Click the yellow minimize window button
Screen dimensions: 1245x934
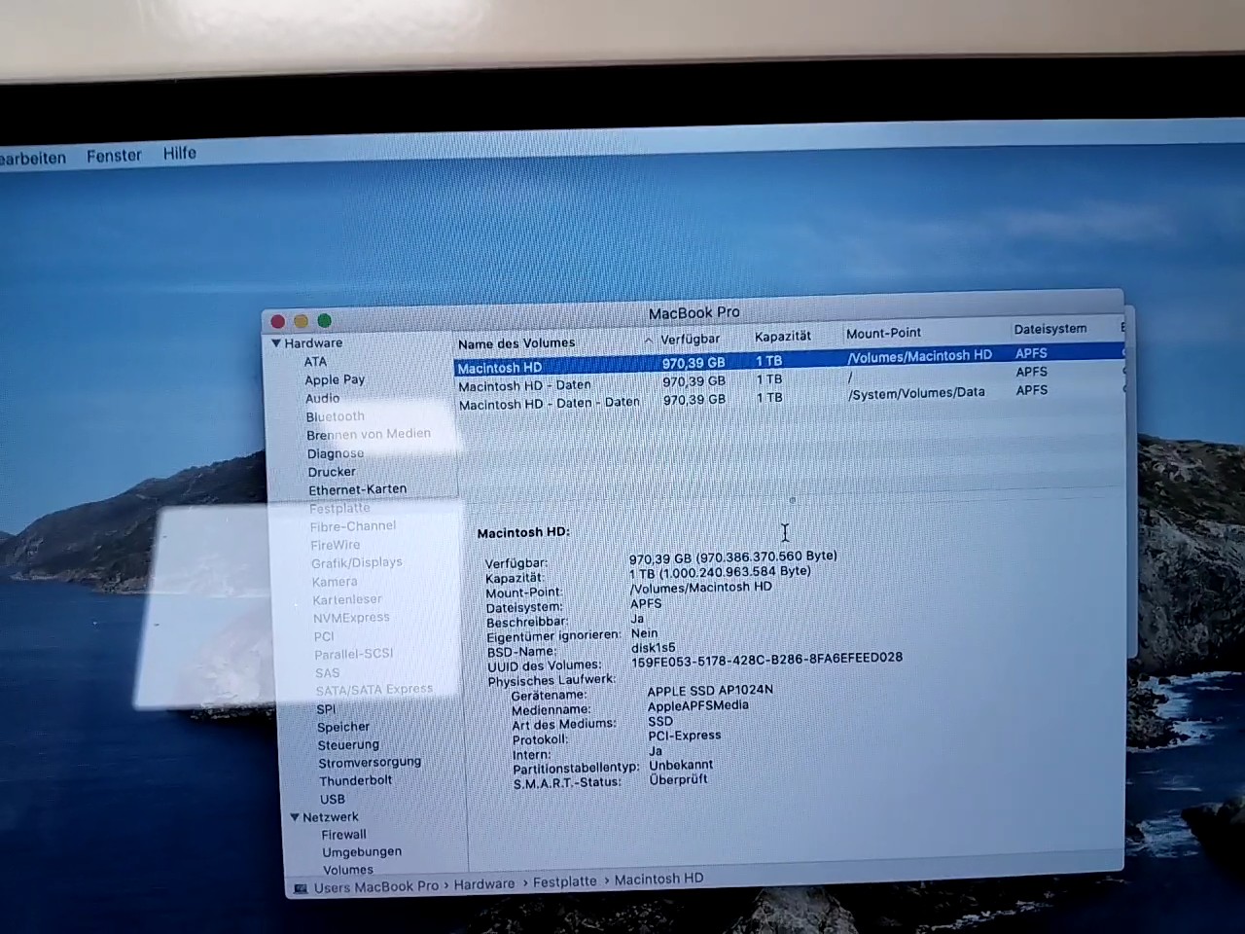click(301, 321)
